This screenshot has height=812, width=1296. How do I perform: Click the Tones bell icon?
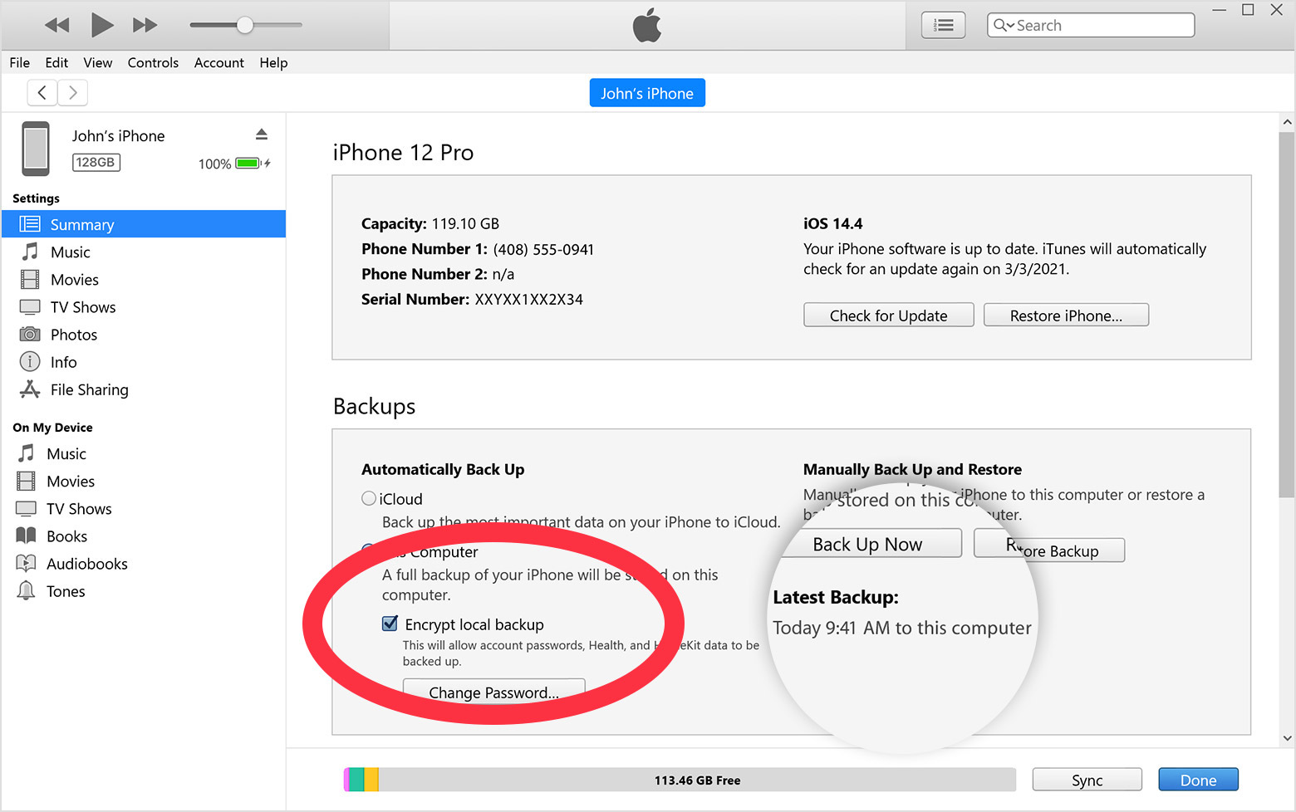tap(27, 590)
